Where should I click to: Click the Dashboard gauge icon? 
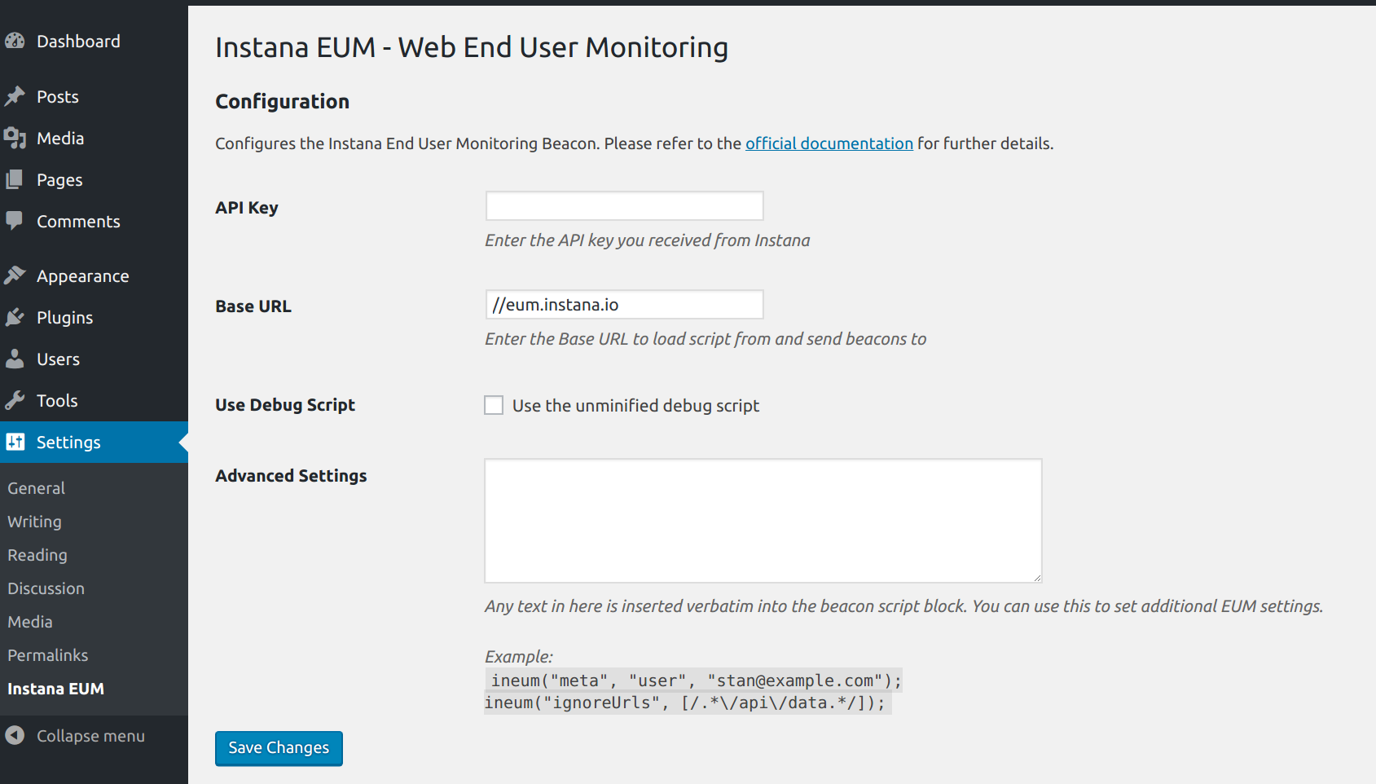click(x=15, y=41)
